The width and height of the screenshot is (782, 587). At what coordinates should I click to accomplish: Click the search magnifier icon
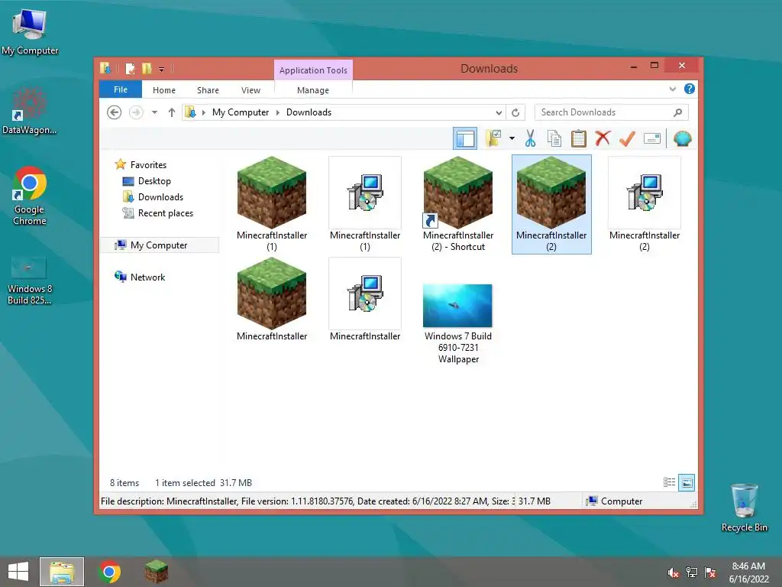tap(678, 112)
